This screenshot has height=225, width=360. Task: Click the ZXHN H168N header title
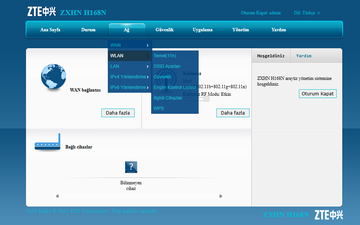coord(83,13)
